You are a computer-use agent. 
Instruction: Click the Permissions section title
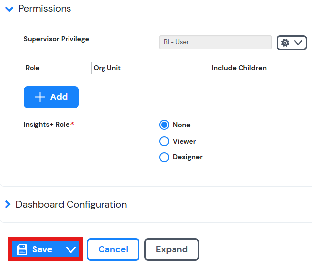click(x=44, y=9)
